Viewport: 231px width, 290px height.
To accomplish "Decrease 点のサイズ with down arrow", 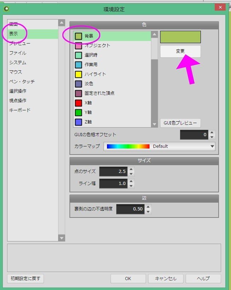I will [x=131, y=174].
